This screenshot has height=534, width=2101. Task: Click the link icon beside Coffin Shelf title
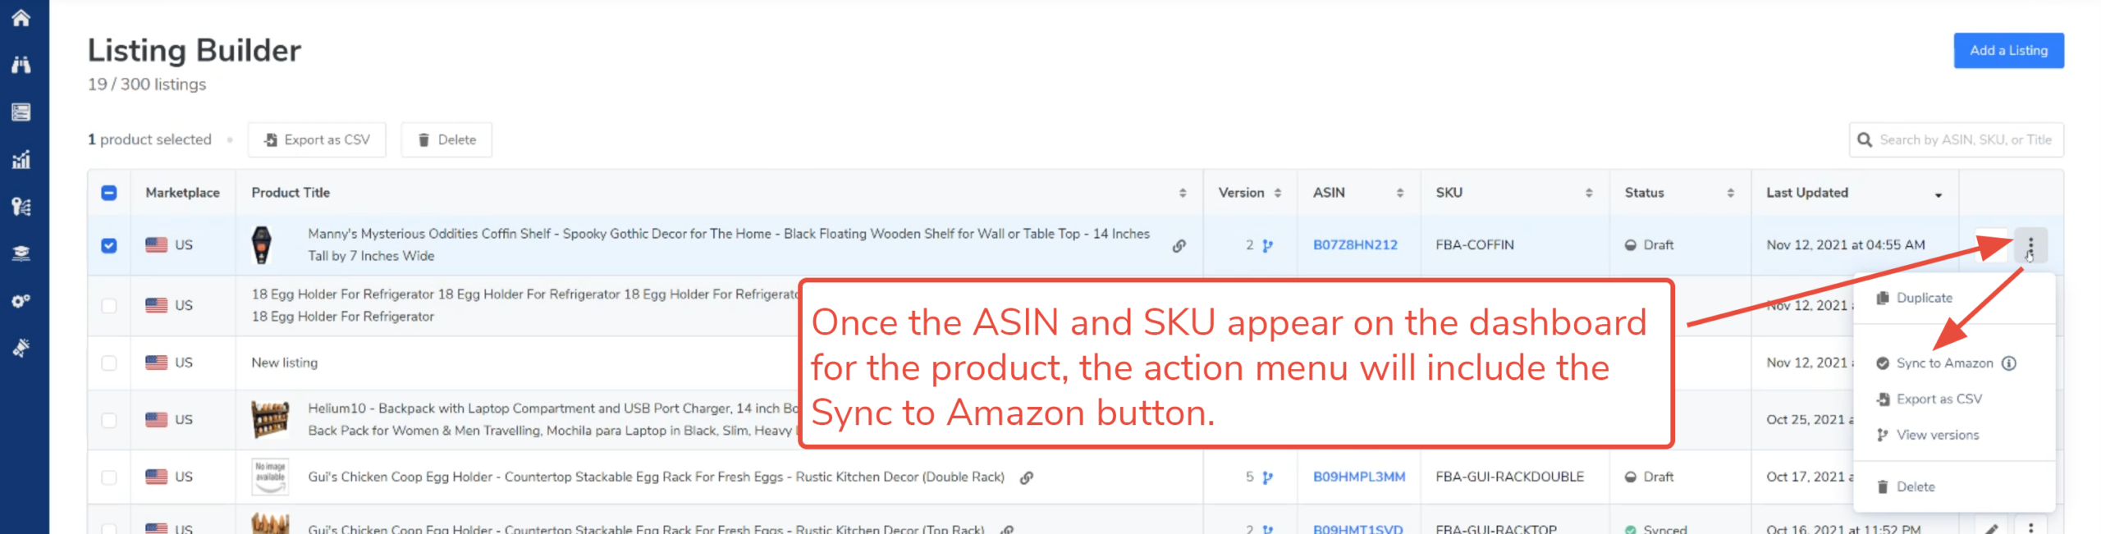point(1179,245)
